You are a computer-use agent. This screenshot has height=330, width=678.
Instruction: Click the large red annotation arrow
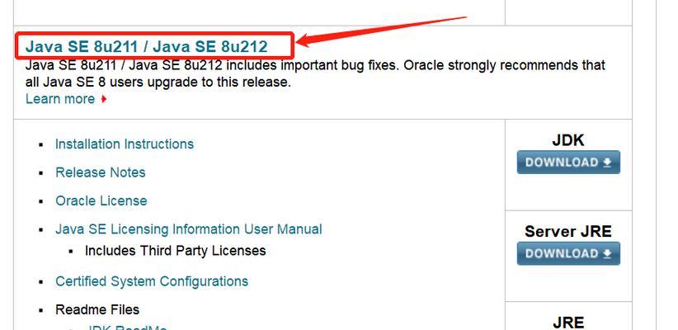382,31
